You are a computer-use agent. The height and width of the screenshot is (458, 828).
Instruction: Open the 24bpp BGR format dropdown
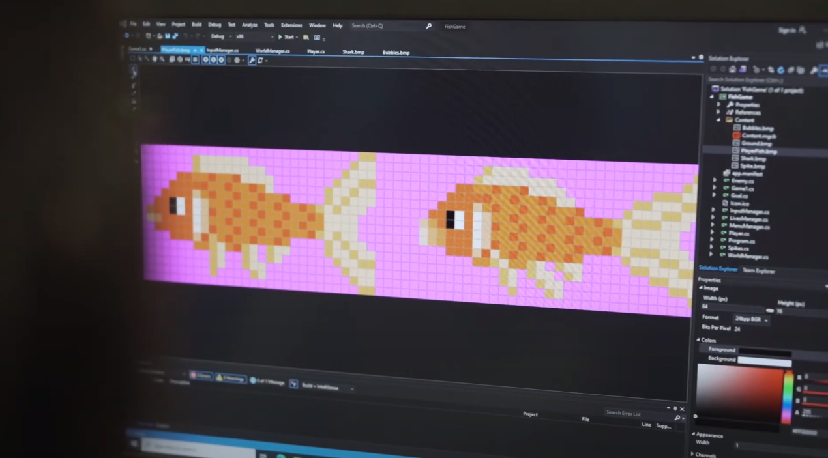pos(752,320)
